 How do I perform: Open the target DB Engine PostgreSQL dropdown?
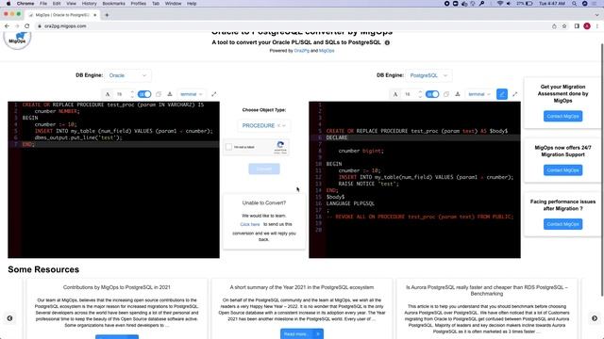[x=428, y=75]
